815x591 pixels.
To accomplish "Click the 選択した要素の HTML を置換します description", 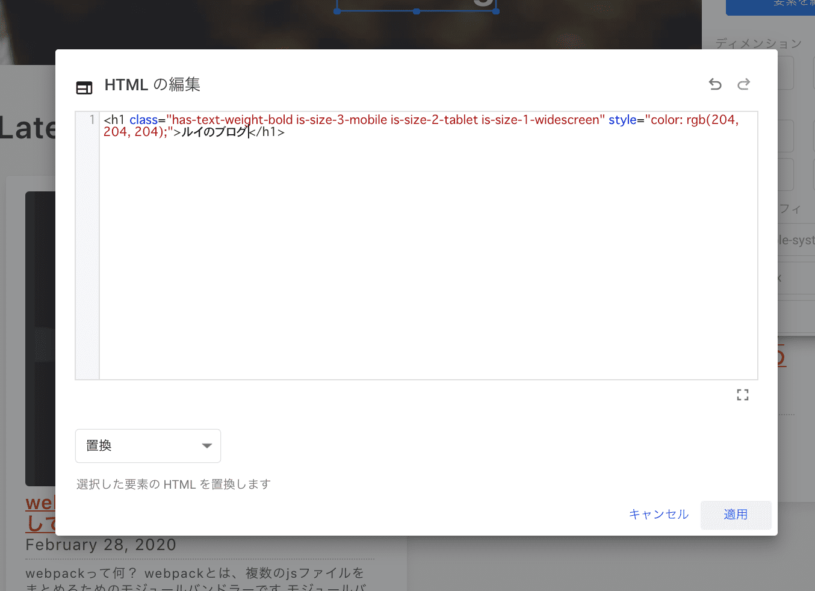I will click(x=173, y=484).
